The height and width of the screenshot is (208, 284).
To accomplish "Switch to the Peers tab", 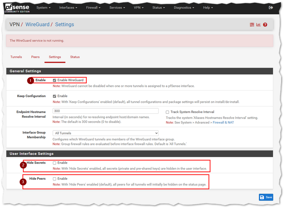I will pyautogui.click(x=35, y=57).
